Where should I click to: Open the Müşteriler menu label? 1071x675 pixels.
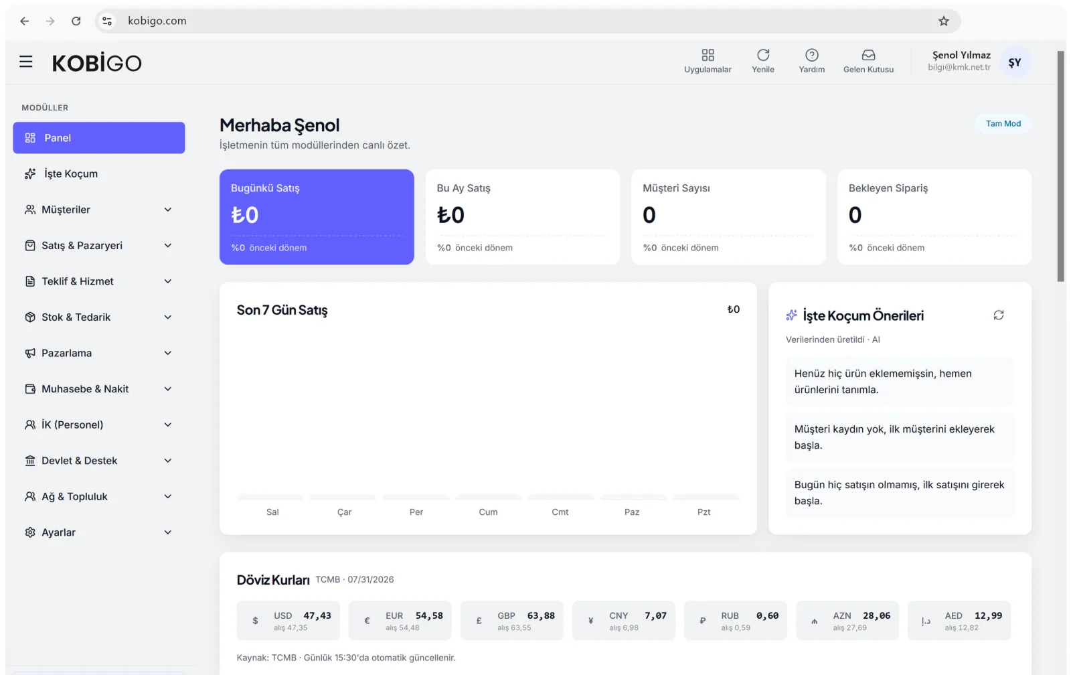coord(66,210)
